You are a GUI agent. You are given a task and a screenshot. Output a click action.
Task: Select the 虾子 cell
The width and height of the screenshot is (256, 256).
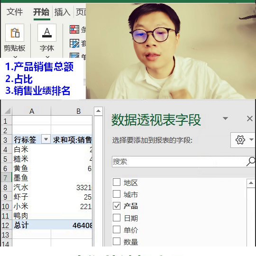tap(31, 197)
